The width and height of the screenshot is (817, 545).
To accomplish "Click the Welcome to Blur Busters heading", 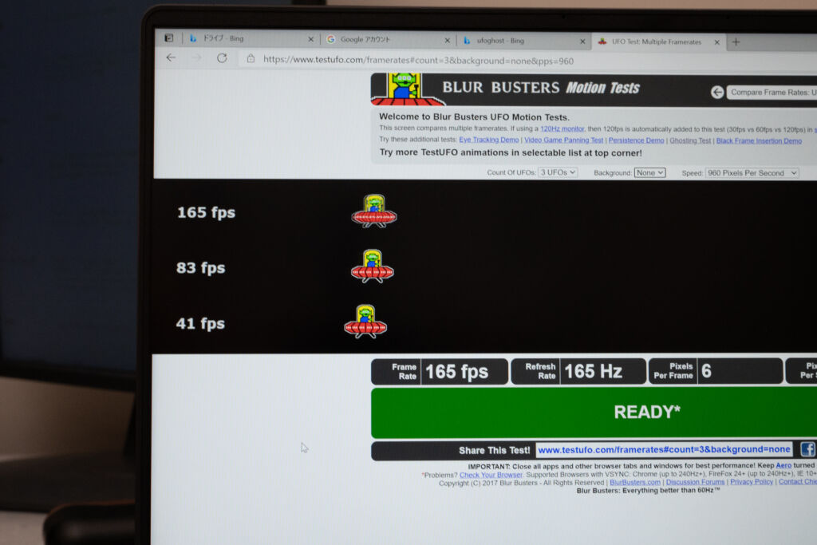I will tap(474, 117).
